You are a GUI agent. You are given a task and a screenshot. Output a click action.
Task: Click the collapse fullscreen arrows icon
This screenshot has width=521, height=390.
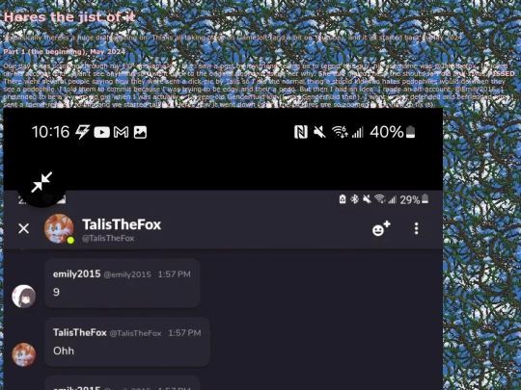pos(41,182)
